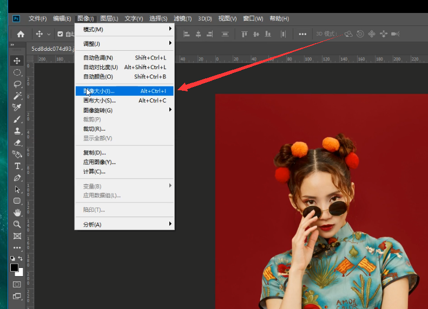Expand the toolbox double-arrow toggle
Image resolution: width=428 pixels, height=309 pixels.
coord(12,44)
